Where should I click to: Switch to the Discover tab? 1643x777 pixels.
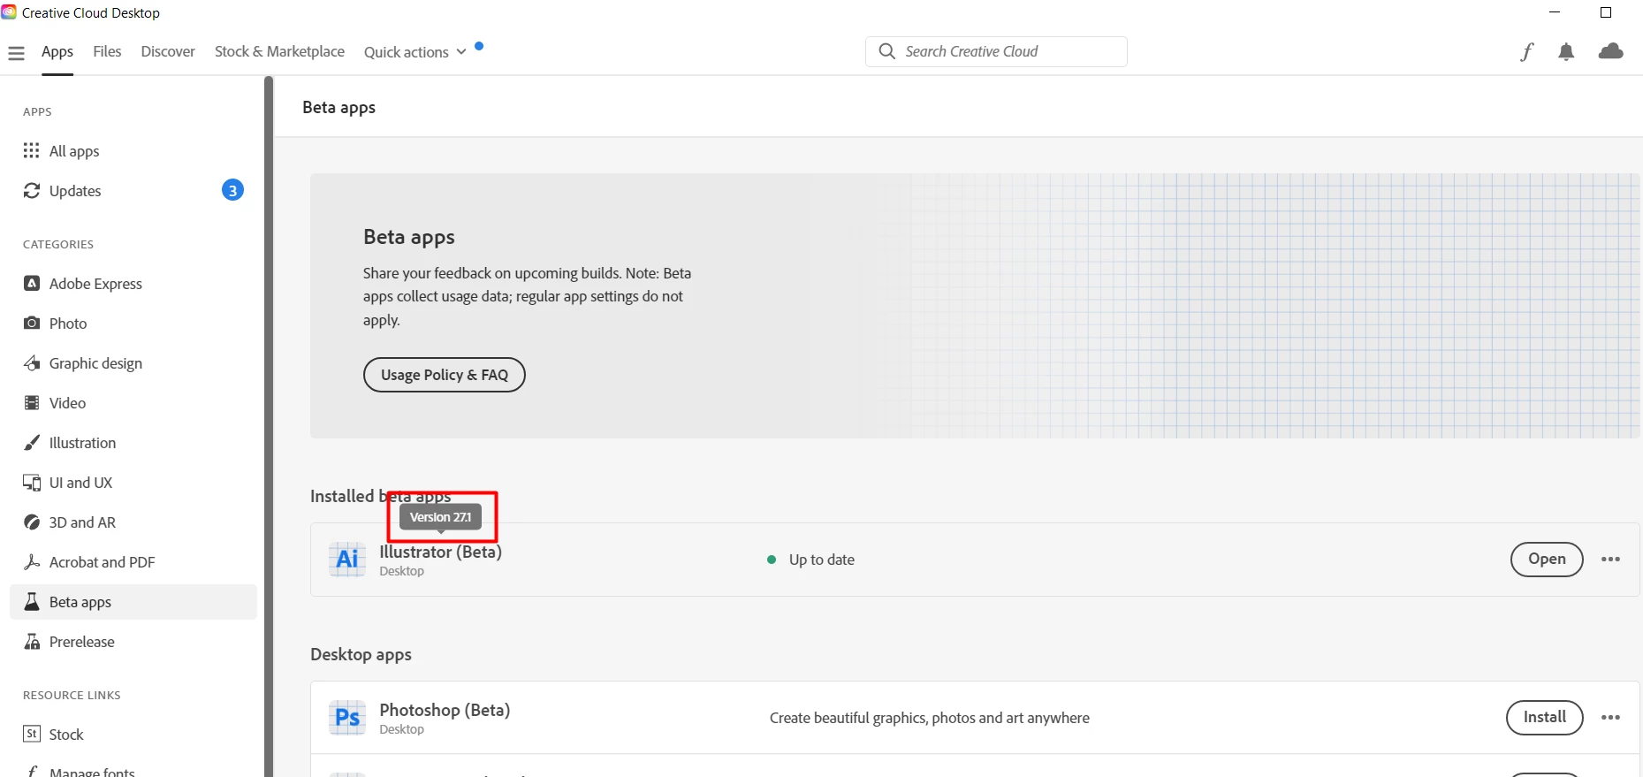pos(168,51)
